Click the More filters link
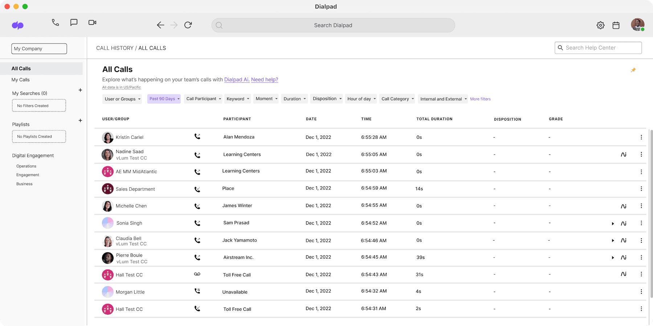 coord(480,99)
